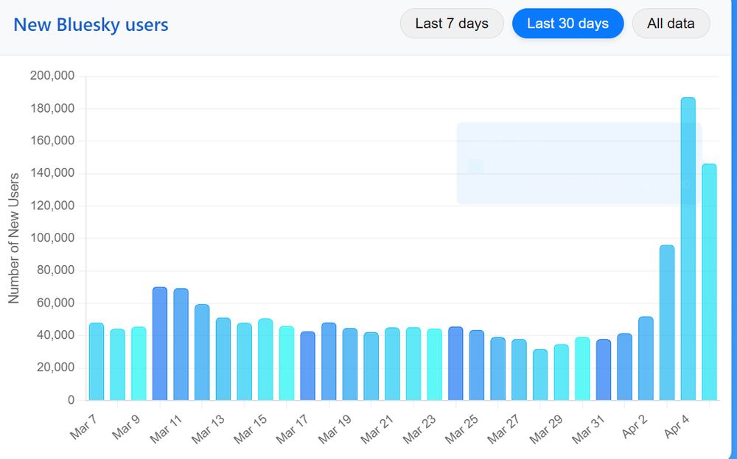The image size is (737, 459).
Task: Click the Mar 11 x-axis label
Action: pyautogui.click(x=166, y=429)
